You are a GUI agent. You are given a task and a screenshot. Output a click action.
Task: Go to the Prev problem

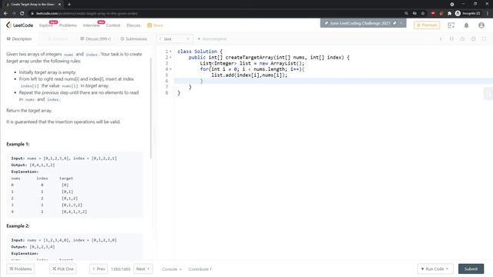tap(99, 269)
